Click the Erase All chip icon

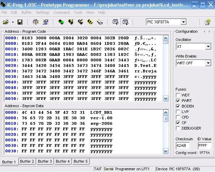(x=90, y=22)
